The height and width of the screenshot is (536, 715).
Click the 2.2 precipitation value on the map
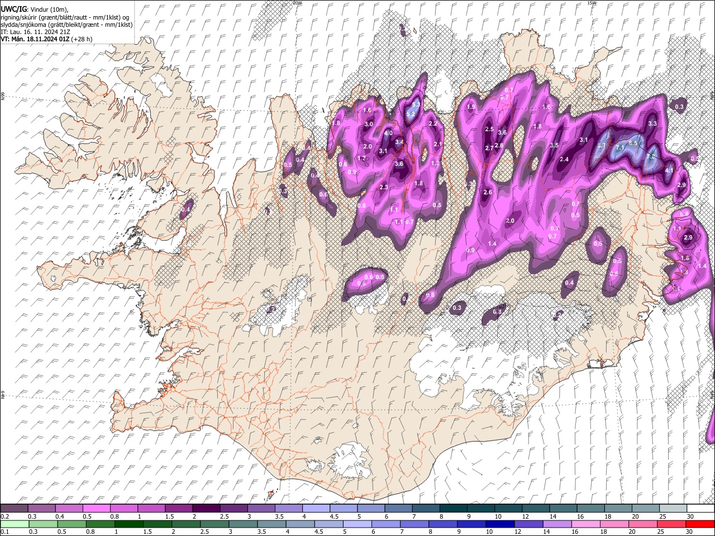coord(432,123)
